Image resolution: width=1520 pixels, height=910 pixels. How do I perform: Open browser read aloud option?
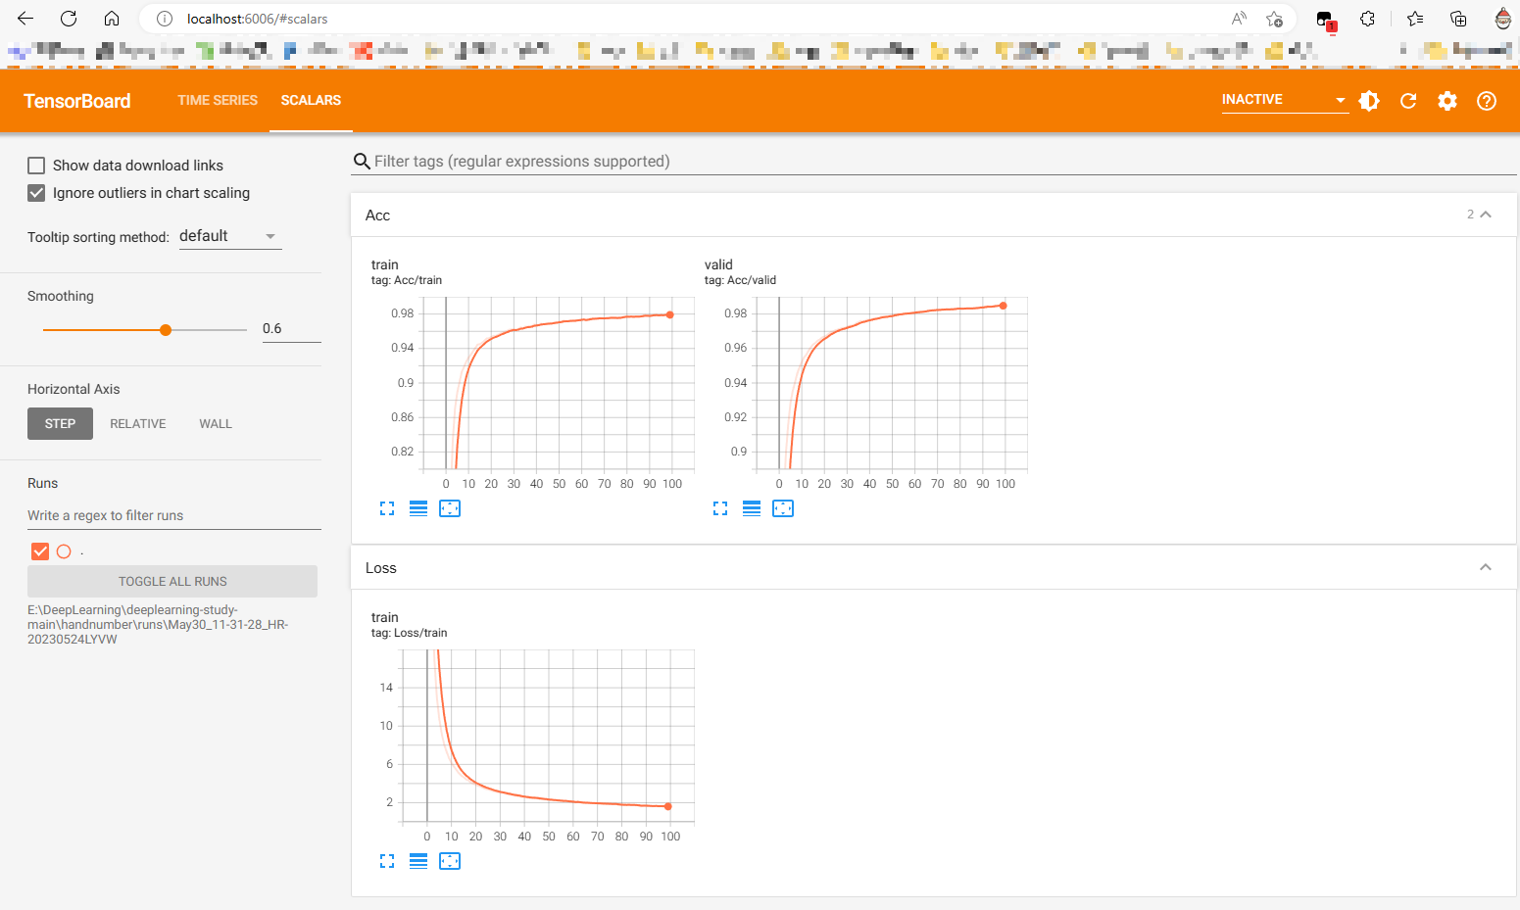tap(1239, 19)
